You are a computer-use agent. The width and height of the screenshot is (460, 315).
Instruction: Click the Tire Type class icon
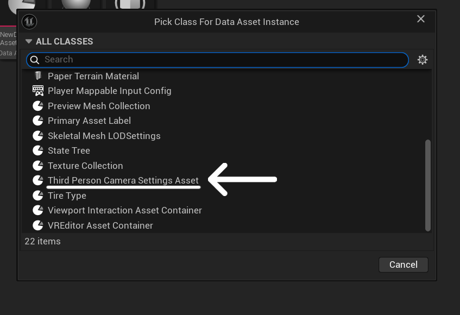coord(37,196)
